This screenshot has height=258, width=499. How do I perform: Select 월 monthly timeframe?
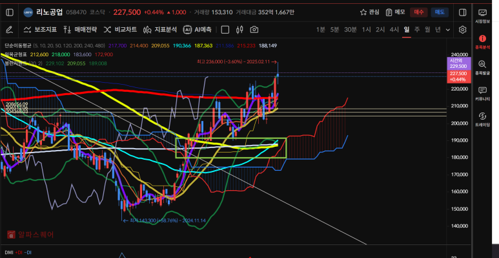427,30
